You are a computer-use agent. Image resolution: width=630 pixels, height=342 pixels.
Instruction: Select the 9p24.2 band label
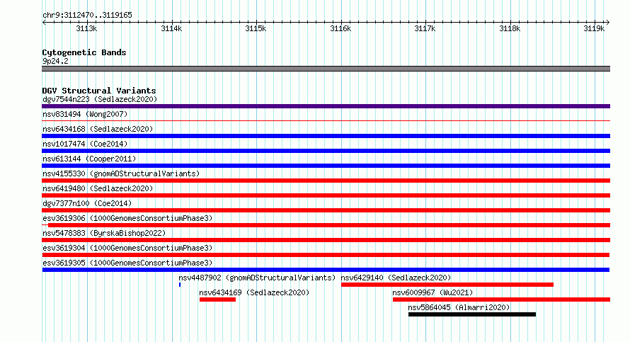55,61
